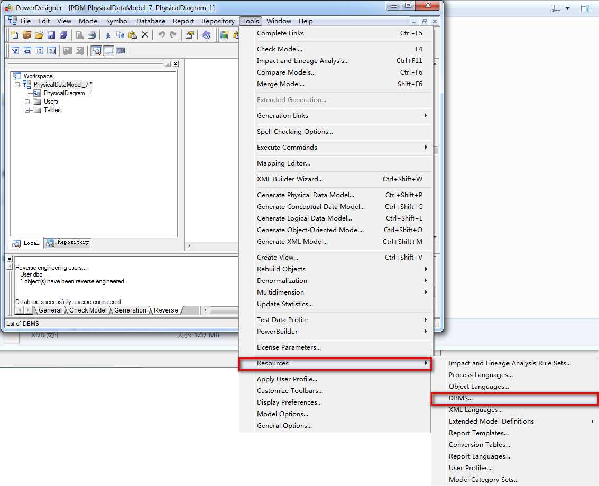The image size is (599, 486).
Task: Open the File menu
Action: (25, 21)
